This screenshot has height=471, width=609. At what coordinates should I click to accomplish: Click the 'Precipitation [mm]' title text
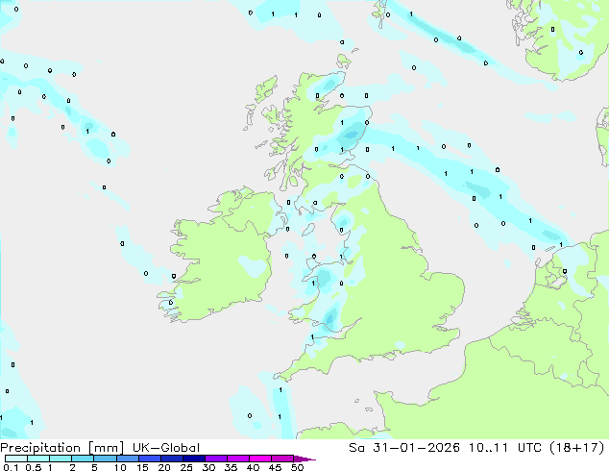(x=62, y=448)
